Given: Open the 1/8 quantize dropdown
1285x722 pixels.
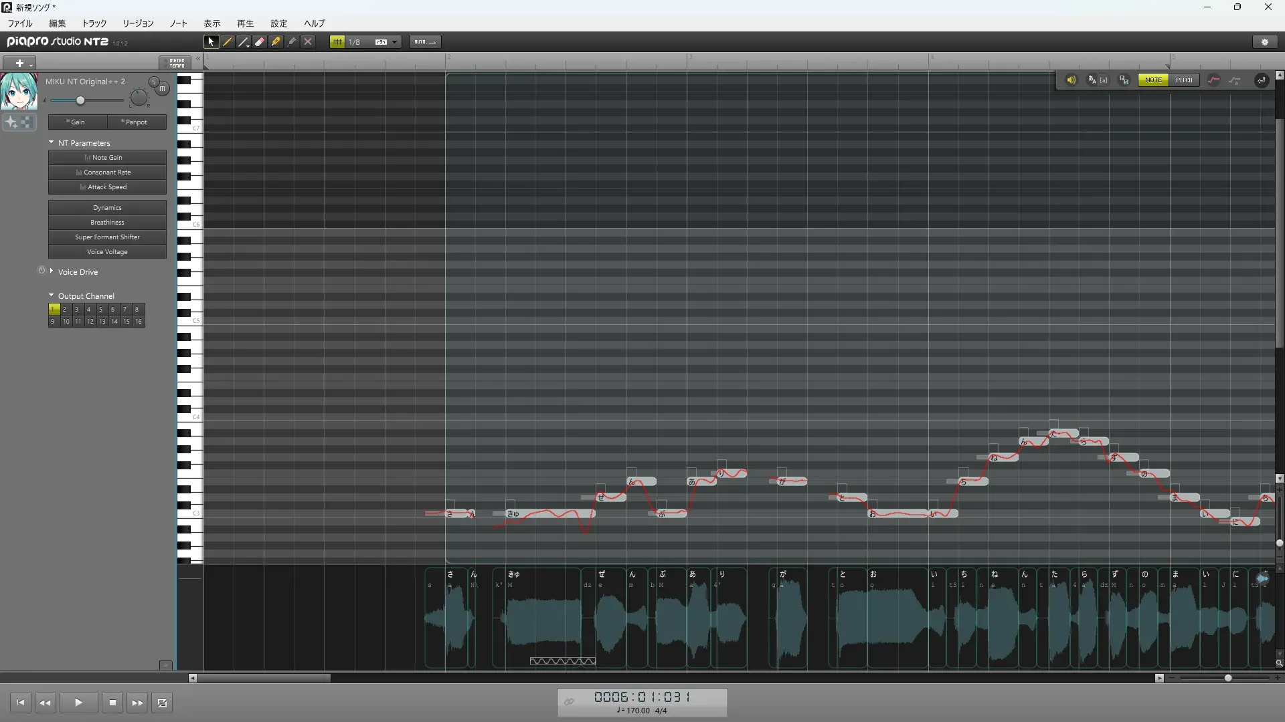Looking at the screenshot, I should 395,41.
